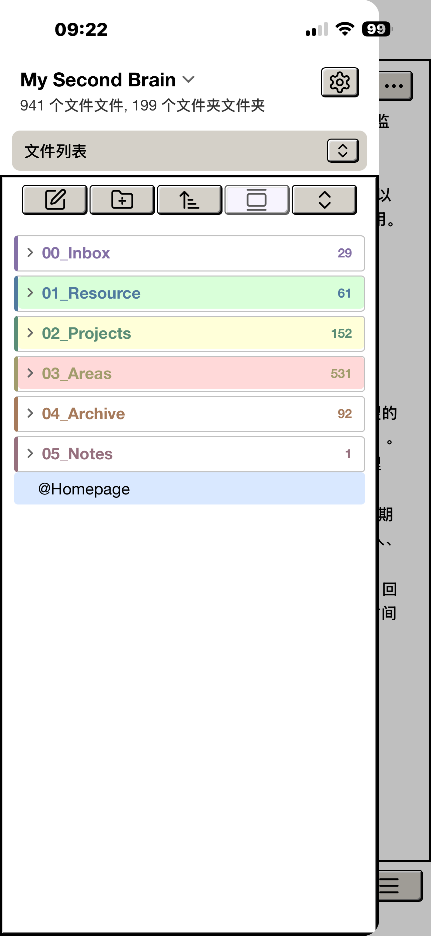Create a new note
431x936 pixels.
pos(55,200)
